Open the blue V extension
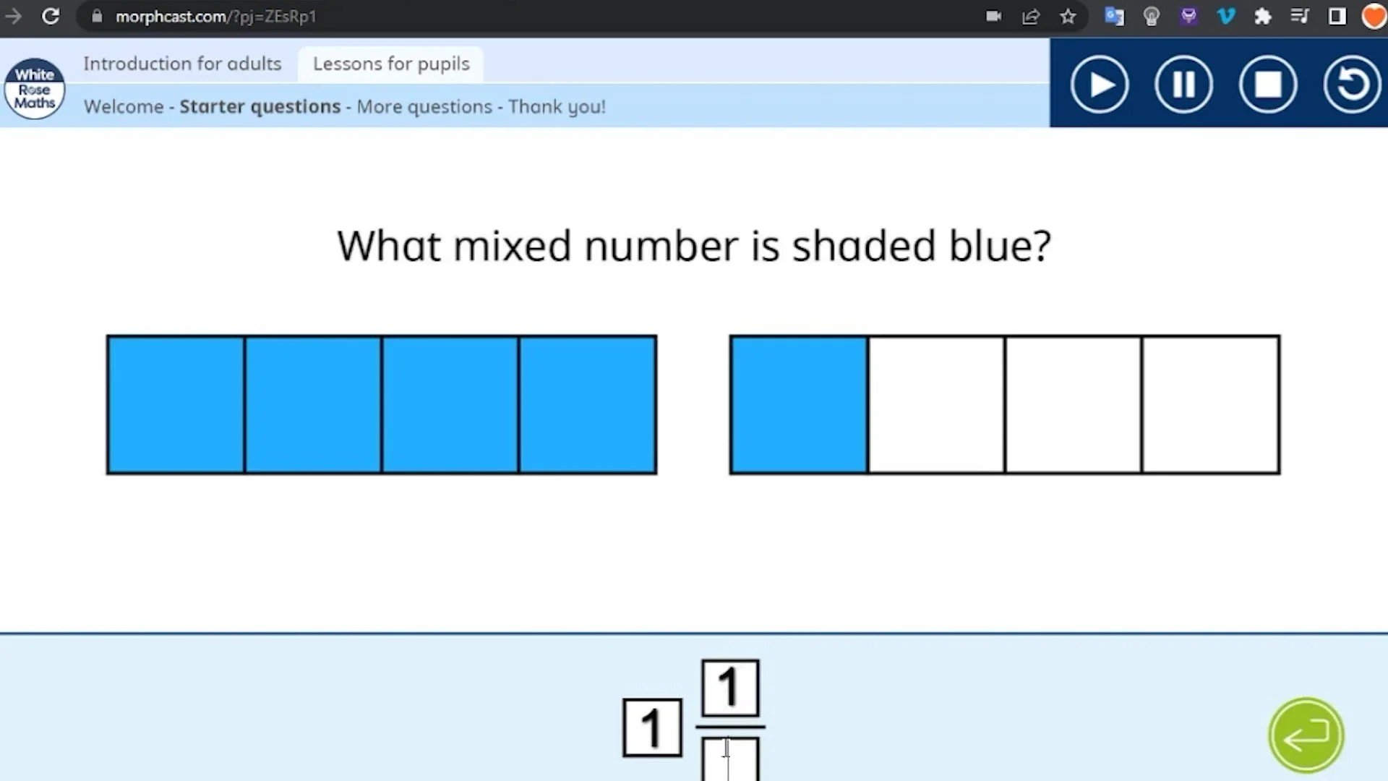 point(1226,16)
